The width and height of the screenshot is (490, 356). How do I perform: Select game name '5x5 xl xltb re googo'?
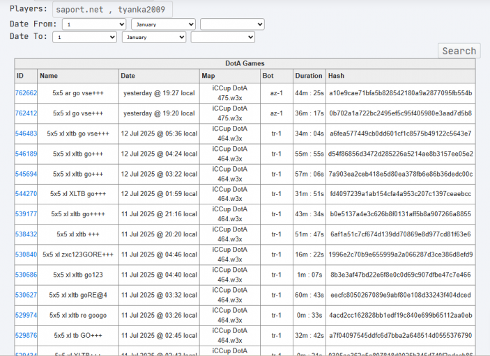(78, 315)
